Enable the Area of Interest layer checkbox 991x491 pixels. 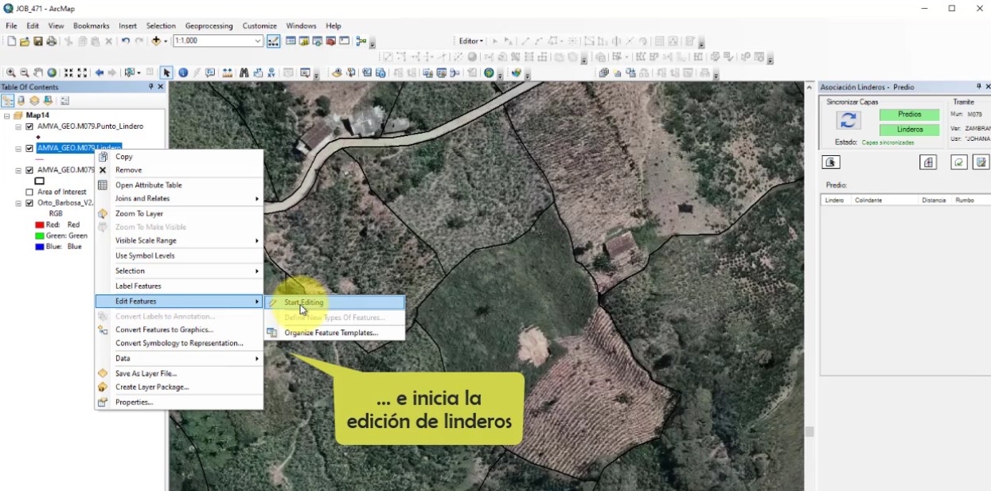point(30,192)
